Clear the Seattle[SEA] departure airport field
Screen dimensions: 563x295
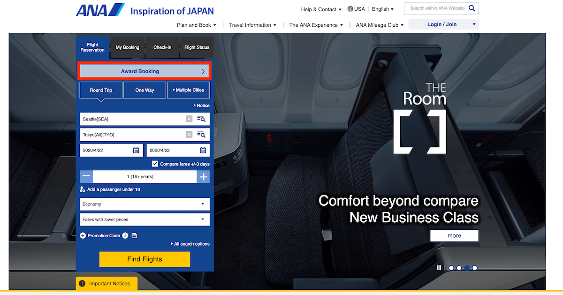(x=189, y=119)
